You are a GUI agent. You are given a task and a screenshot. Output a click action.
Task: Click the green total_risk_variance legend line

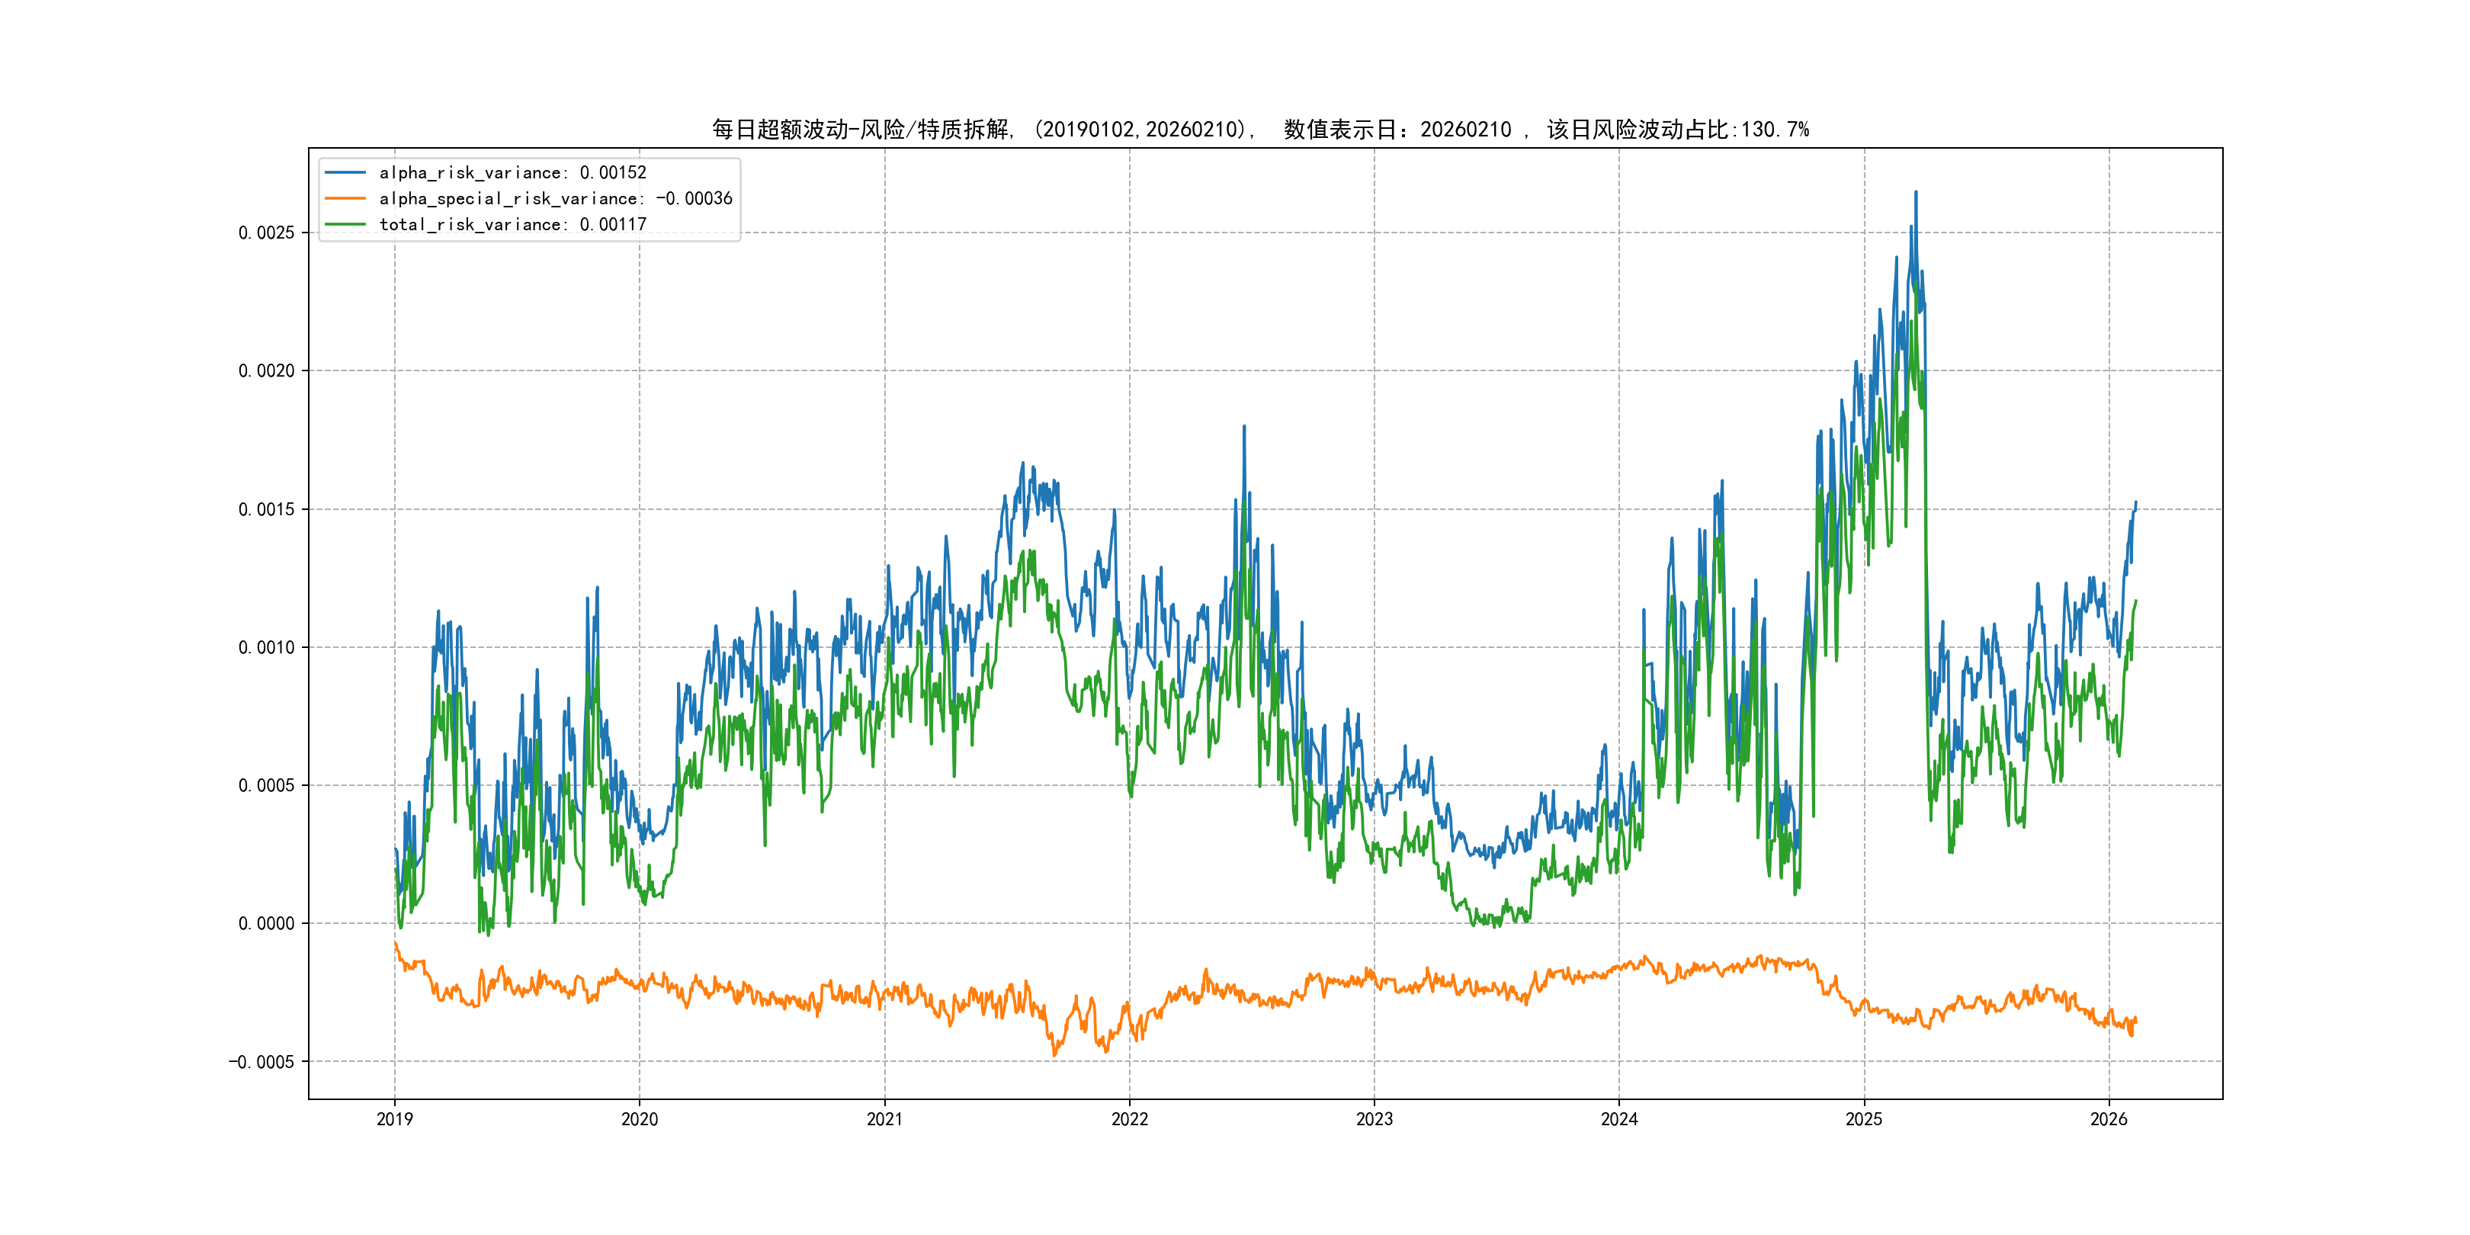click(345, 224)
